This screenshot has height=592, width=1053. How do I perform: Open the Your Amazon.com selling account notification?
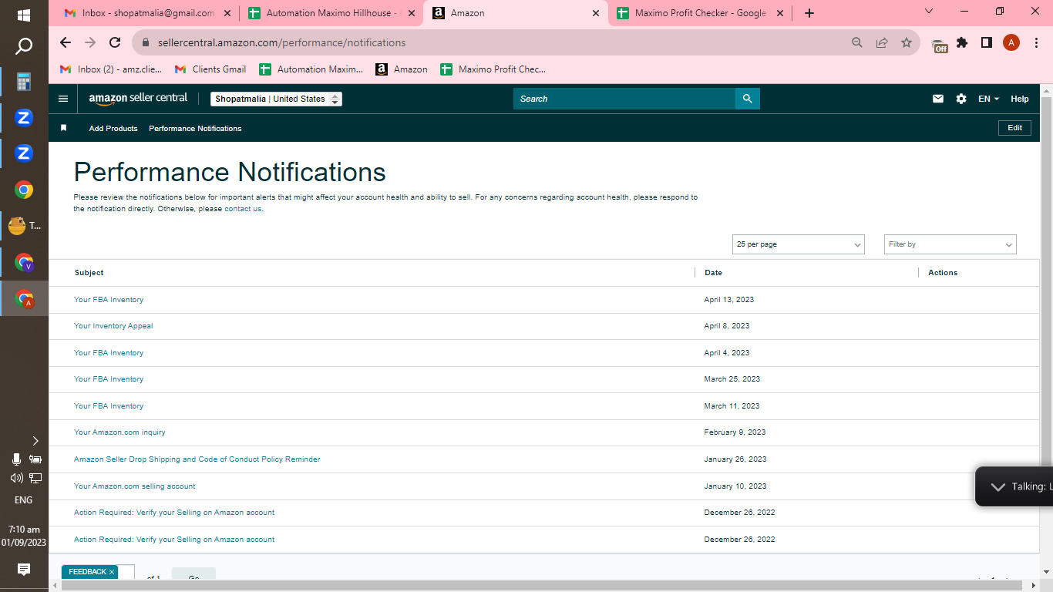point(135,486)
